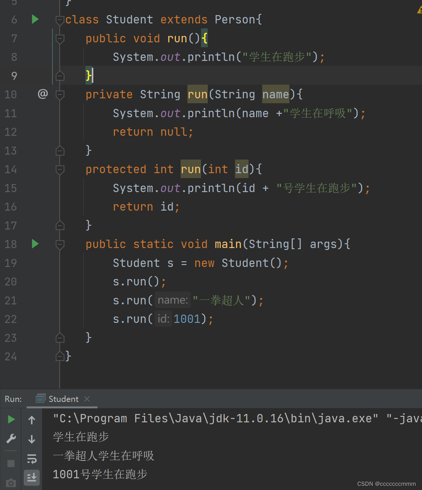Run the Student class from line 6 gutter arrow
Image resolution: width=422 pixels, height=490 pixels.
coord(35,19)
